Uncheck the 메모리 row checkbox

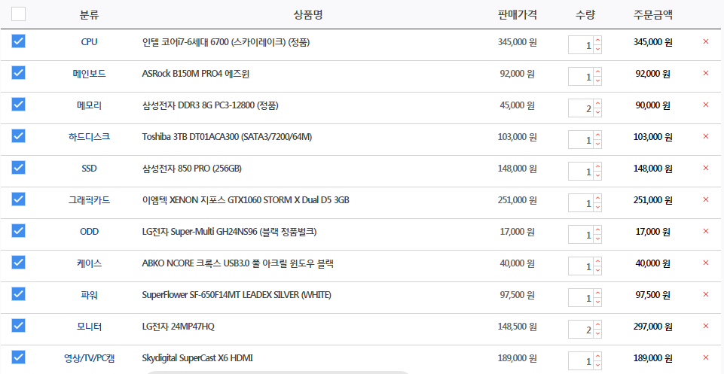click(19, 105)
